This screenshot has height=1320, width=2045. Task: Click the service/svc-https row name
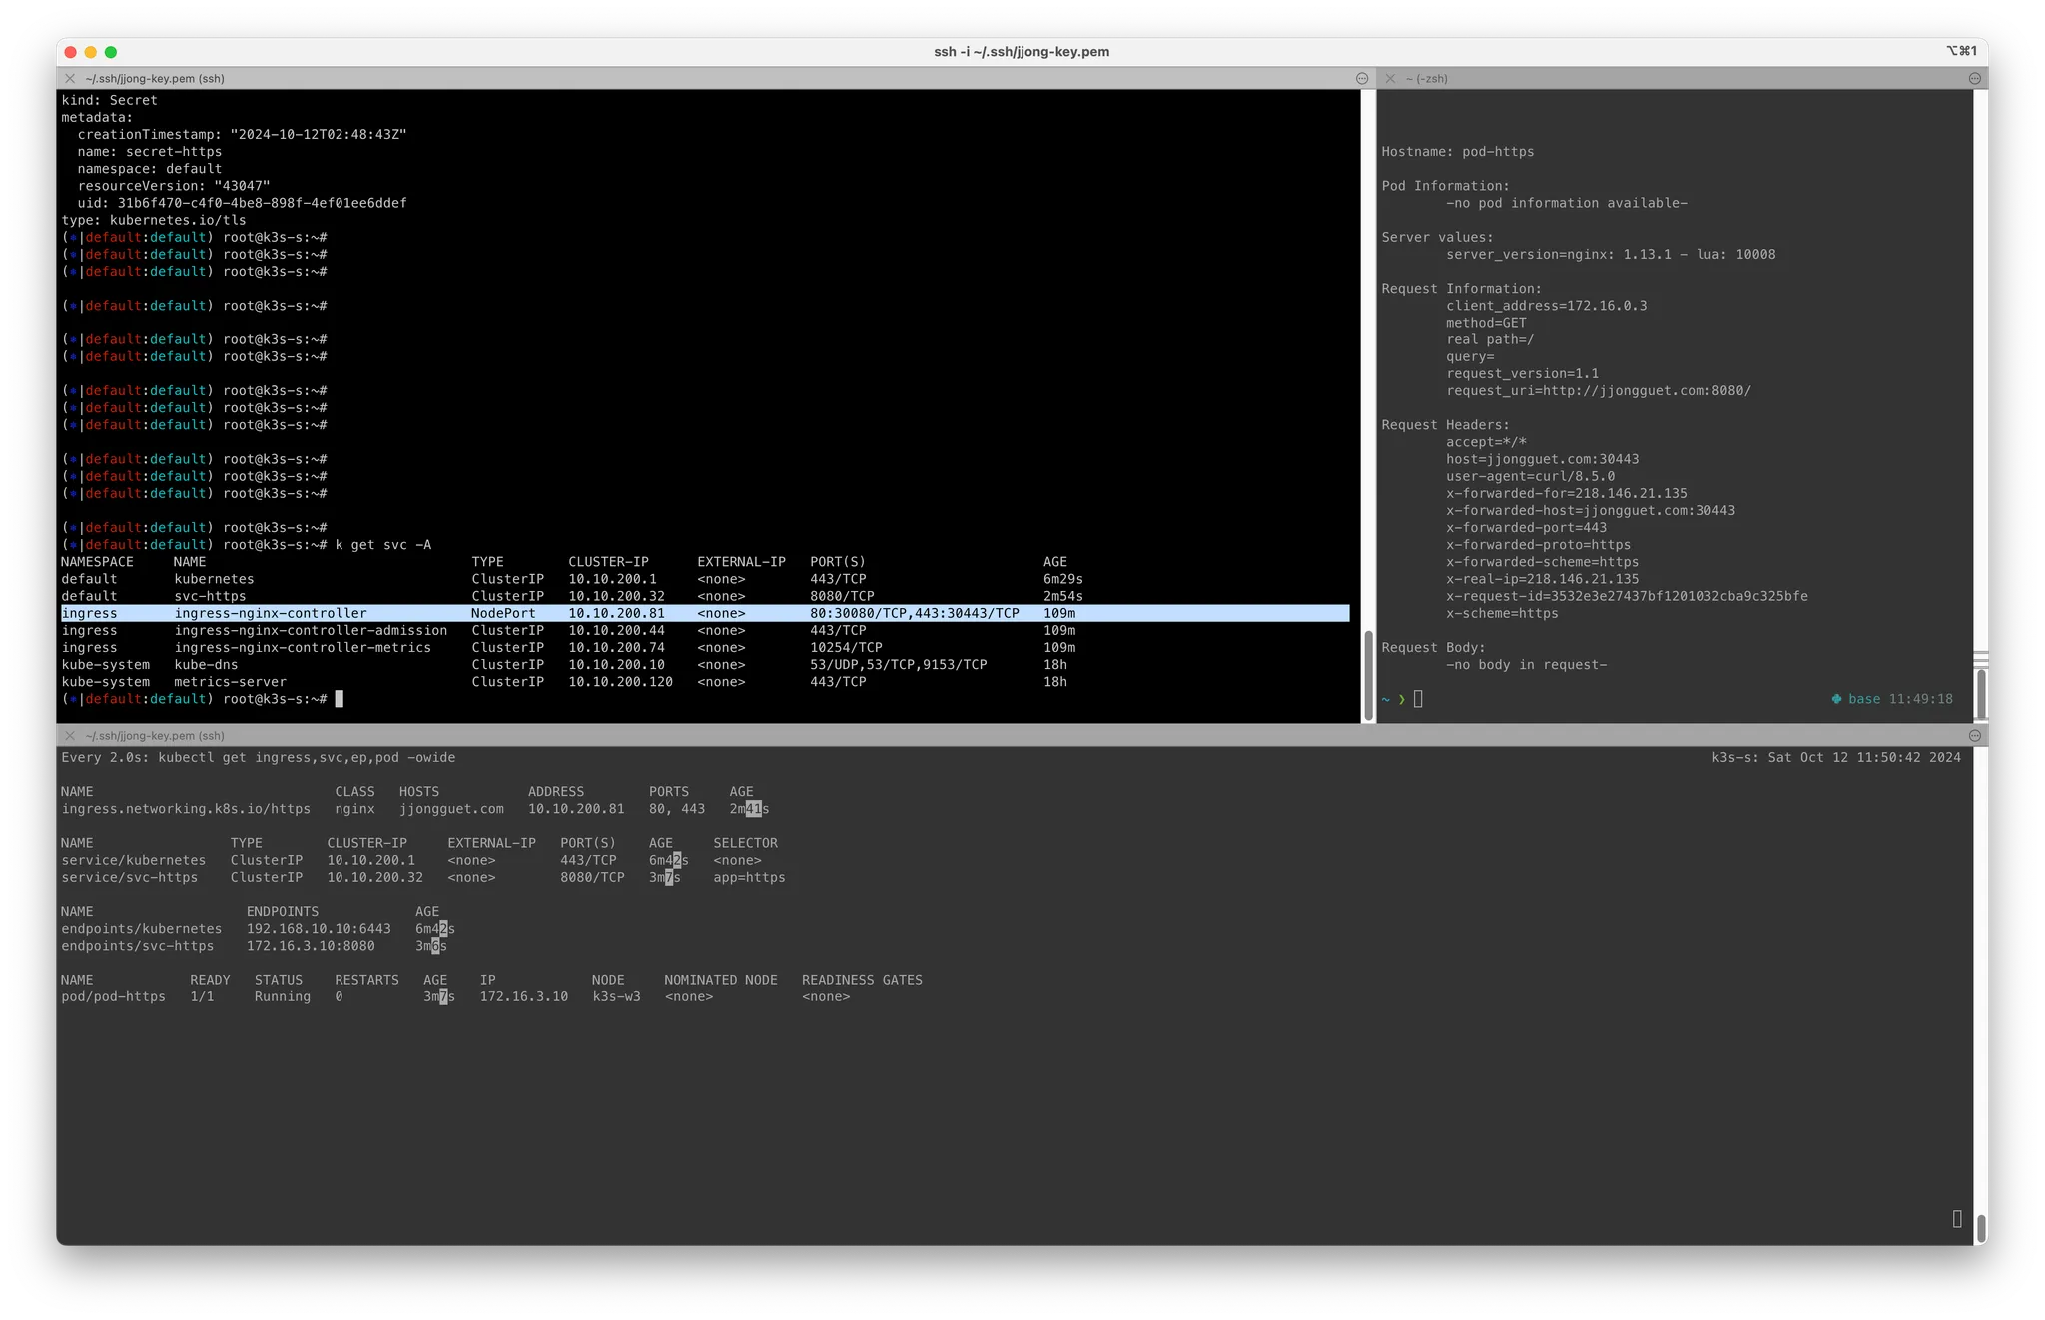[x=130, y=877]
